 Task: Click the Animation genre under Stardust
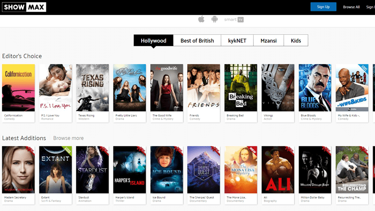tap(85, 201)
